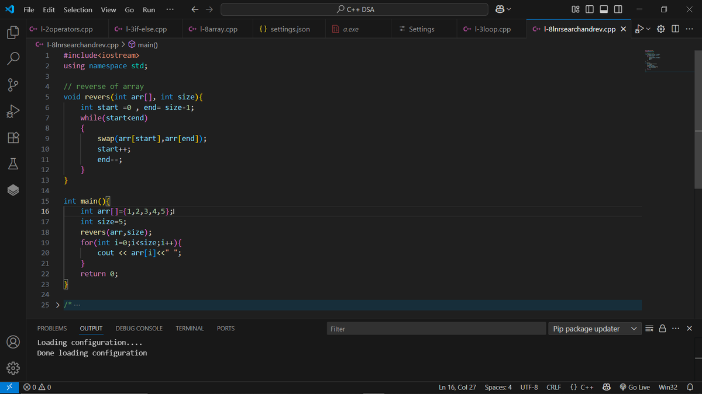The height and width of the screenshot is (394, 702).
Task: Click Go Live in the status bar
Action: tap(635, 388)
